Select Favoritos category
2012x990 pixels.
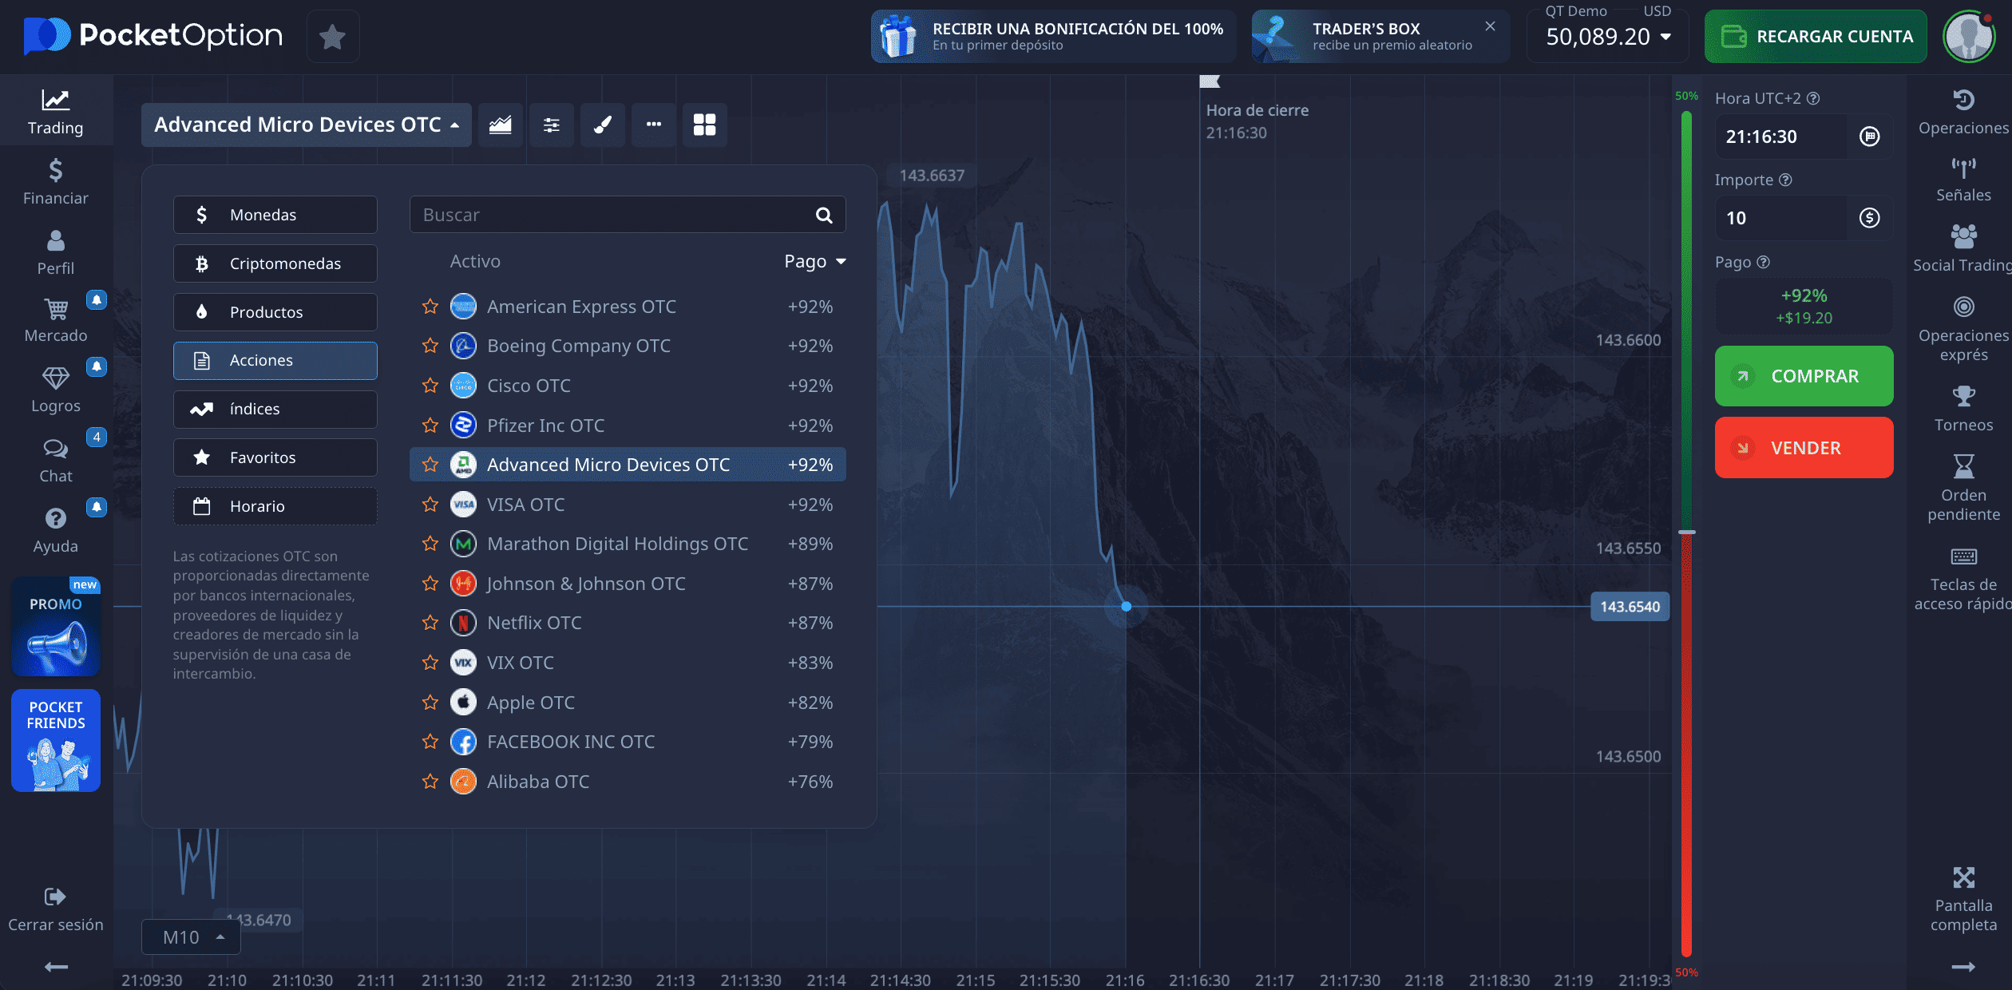[x=275, y=457]
